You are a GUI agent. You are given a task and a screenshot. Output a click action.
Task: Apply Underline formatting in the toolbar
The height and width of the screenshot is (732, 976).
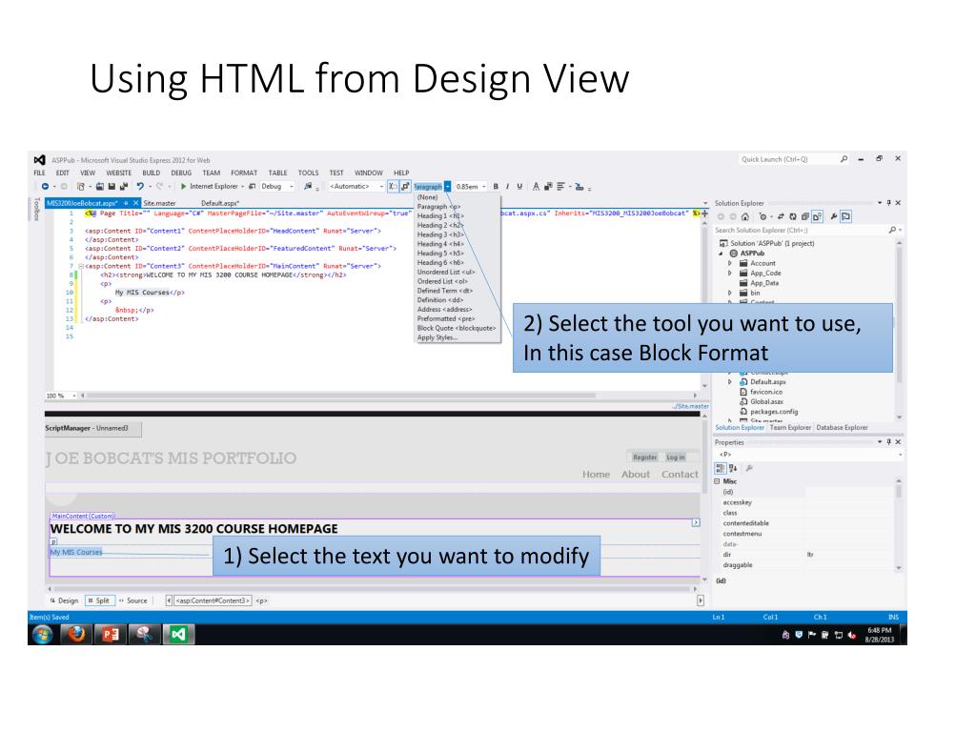[519, 186]
